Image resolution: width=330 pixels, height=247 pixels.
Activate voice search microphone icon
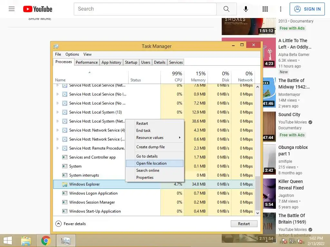point(246,9)
